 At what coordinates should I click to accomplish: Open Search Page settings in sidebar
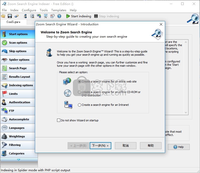(x=18, y=68)
